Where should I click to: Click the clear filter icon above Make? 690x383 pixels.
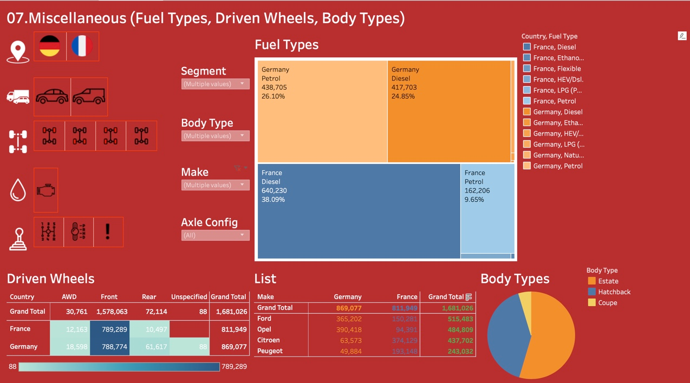click(237, 168)
